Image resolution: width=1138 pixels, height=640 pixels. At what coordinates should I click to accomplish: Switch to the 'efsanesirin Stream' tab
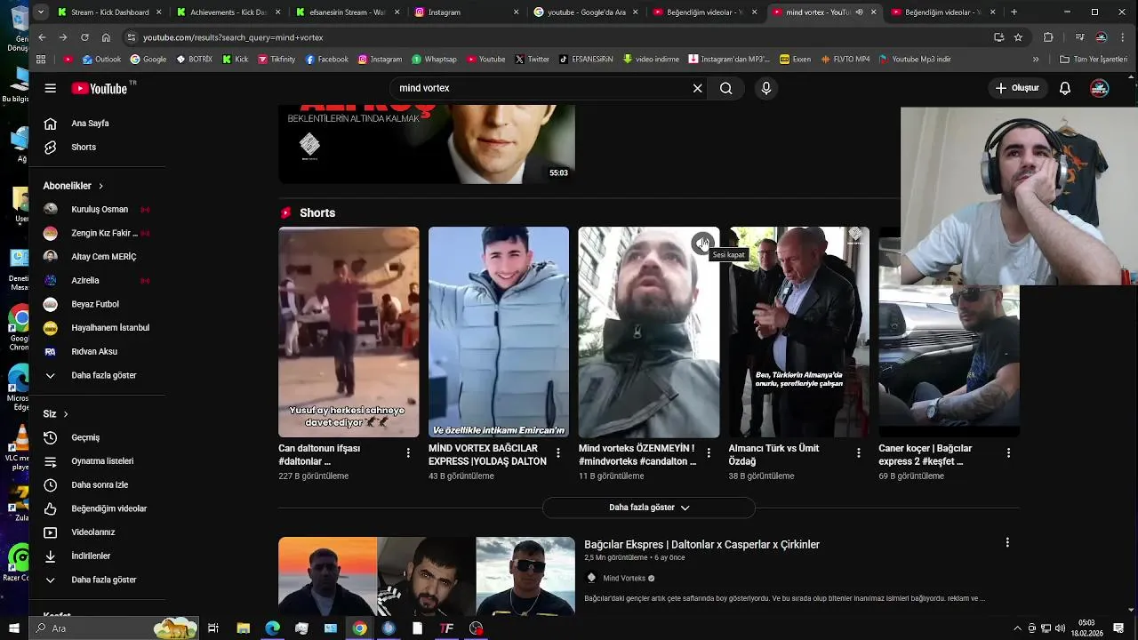coord(348,12)
